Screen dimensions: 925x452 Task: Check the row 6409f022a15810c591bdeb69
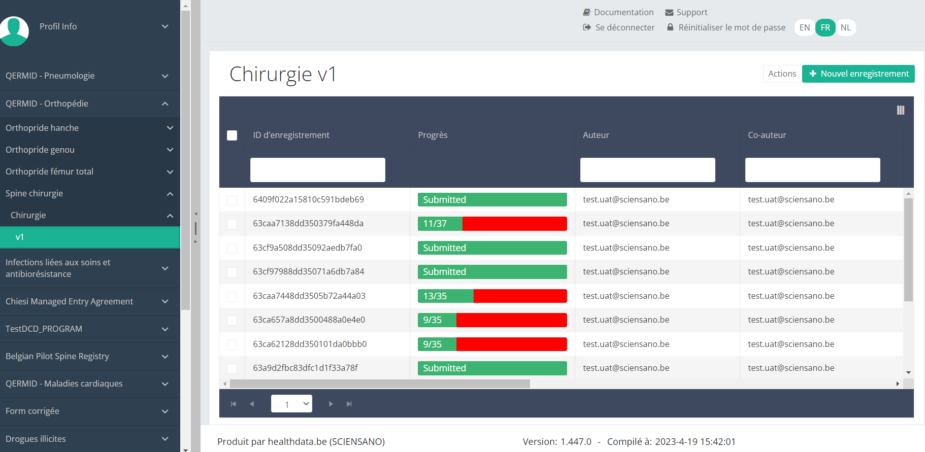pos(232,200)
